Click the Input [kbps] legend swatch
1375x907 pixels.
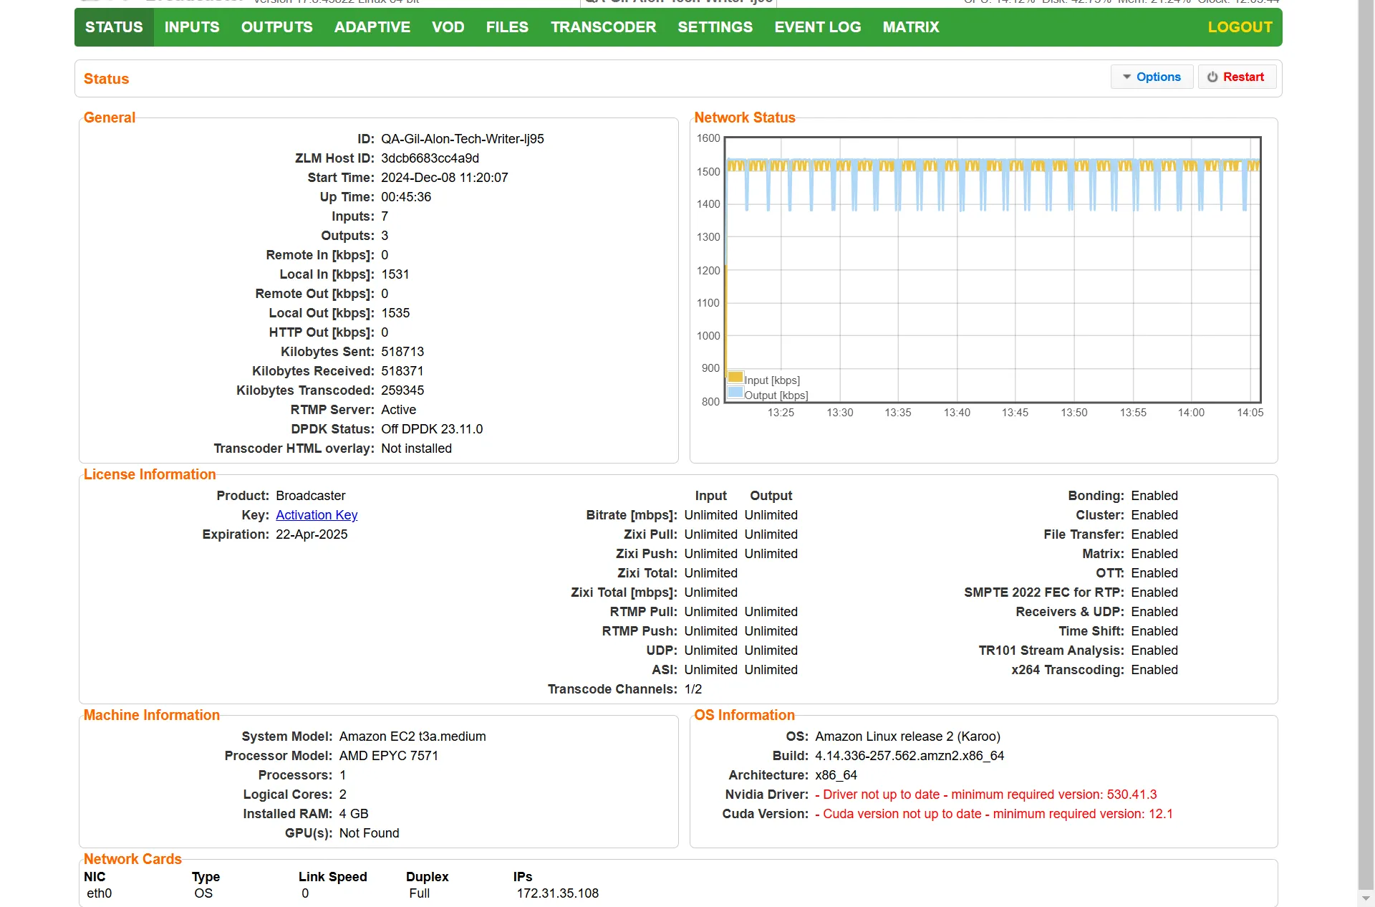click(x=735, y=377)
